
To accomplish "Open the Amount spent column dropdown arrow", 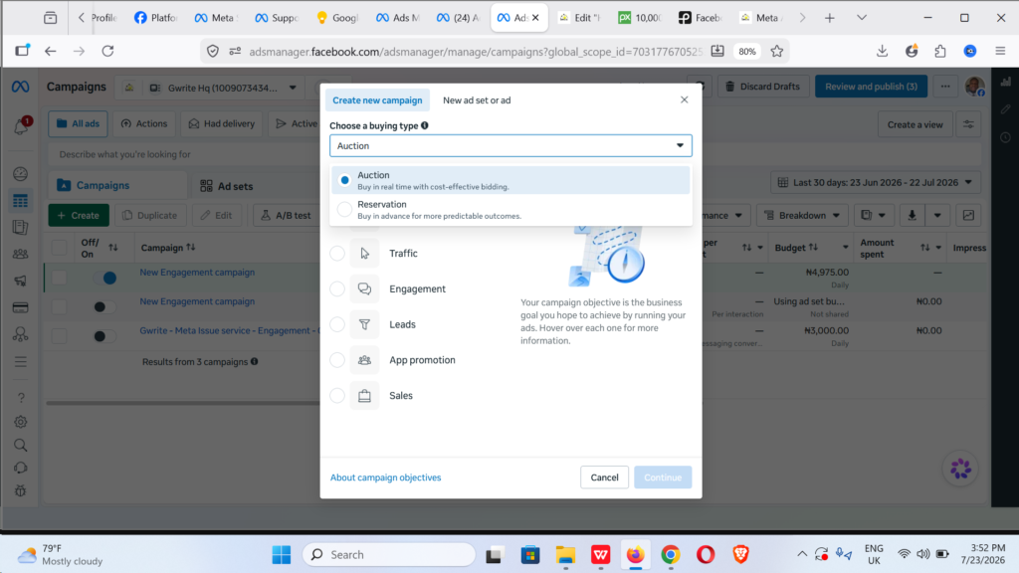I will click(938, 248).
